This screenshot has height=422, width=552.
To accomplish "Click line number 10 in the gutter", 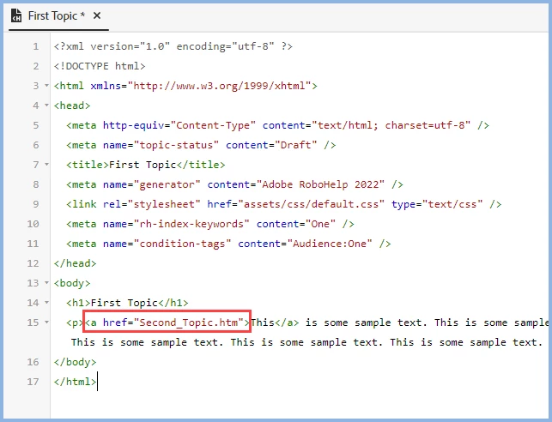I will [x=33, y=224].
